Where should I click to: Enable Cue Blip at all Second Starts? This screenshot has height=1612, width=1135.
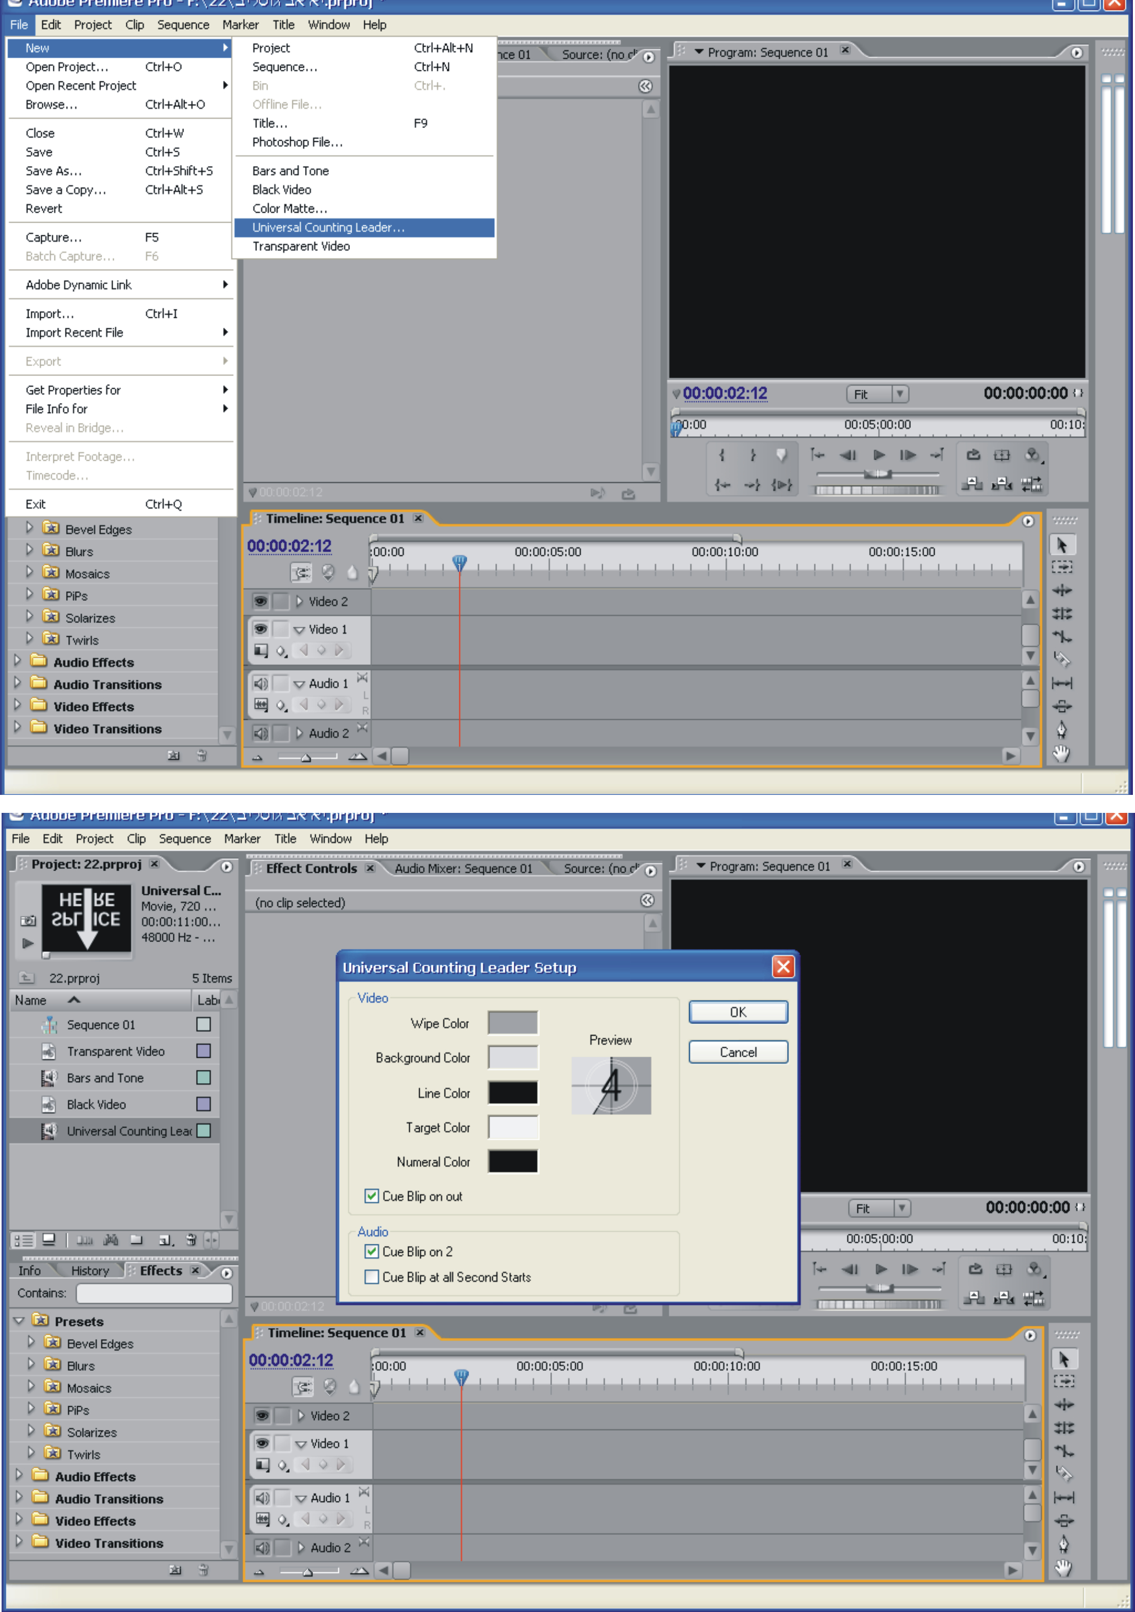[372, 1276]
